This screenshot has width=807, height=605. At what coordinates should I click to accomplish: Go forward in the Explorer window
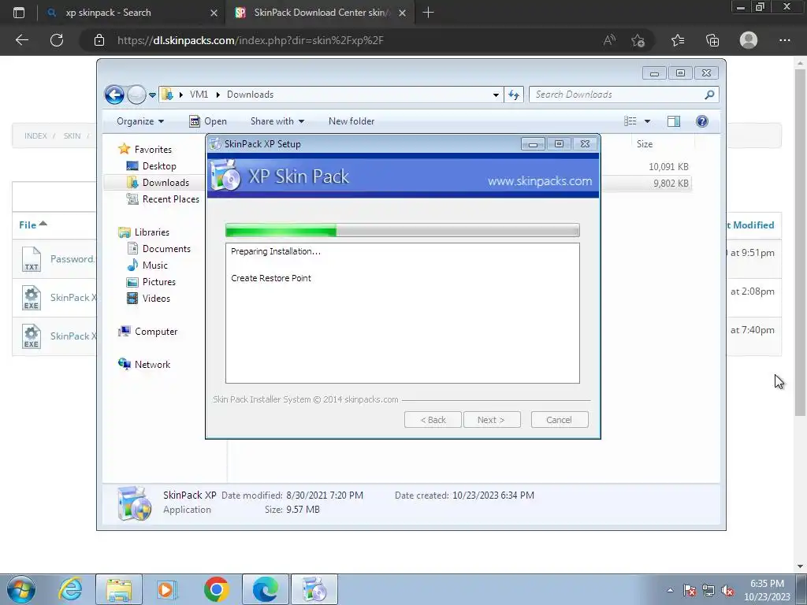click(x=136, y=95)
